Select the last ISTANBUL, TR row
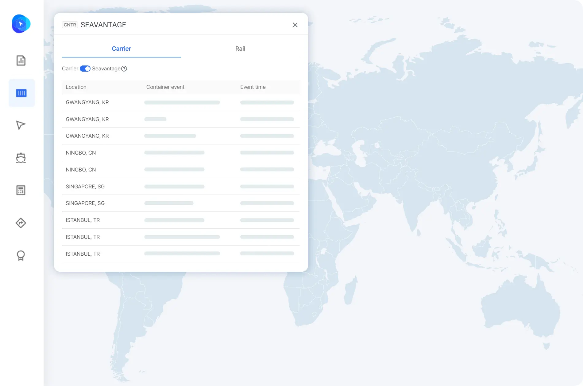Viewport: 583px width, 386px height. 181,254
